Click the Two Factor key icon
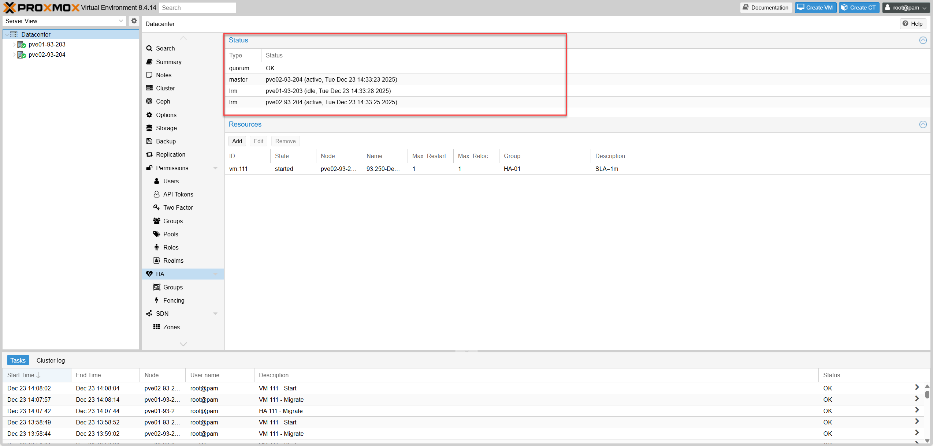Screen dimensions: 933x446 [x=157, y=207]
